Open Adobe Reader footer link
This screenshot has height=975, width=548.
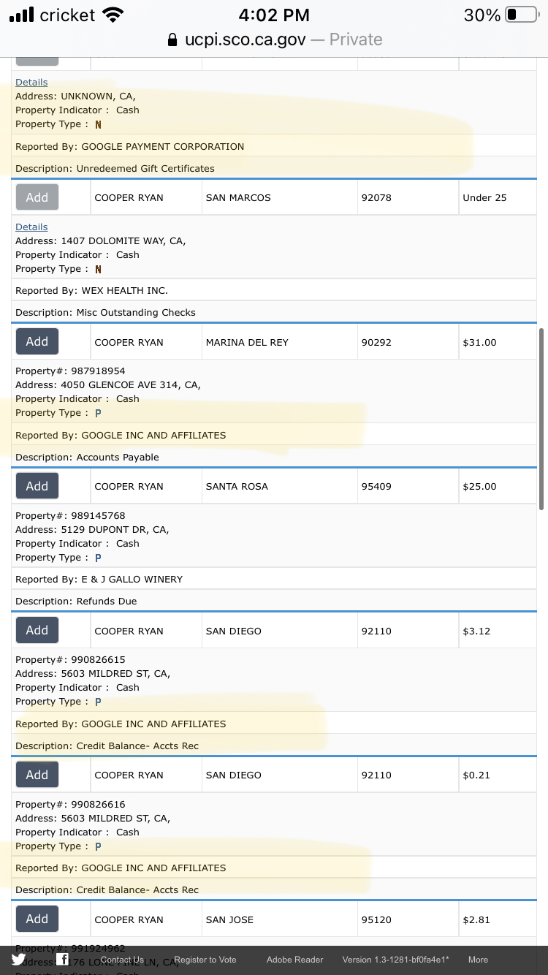coord(295,960)
